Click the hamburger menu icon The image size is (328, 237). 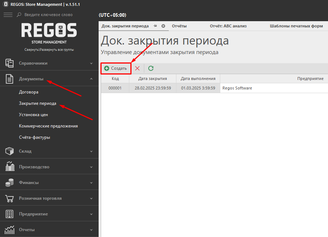tap(8, 15)
